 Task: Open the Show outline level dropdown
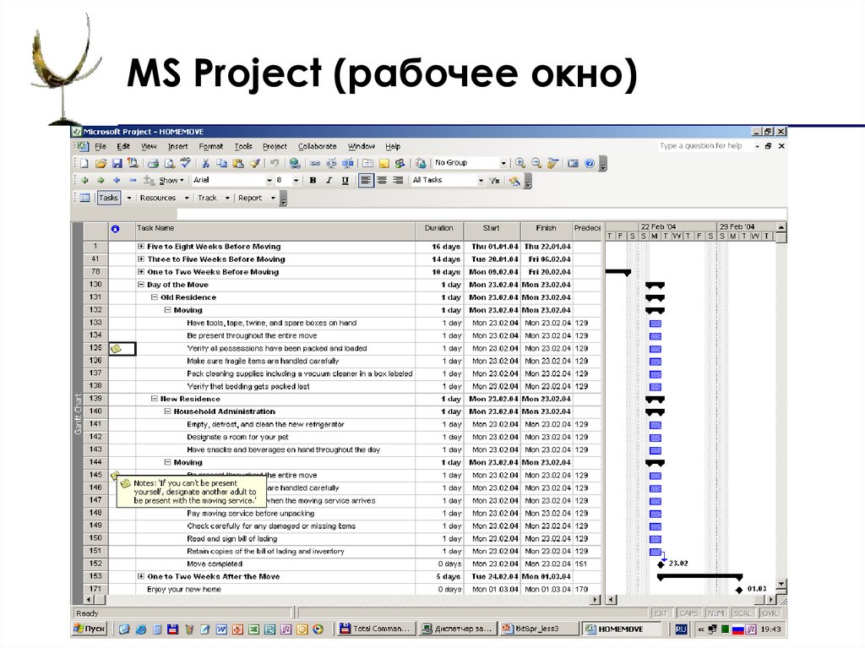(171, 181)
